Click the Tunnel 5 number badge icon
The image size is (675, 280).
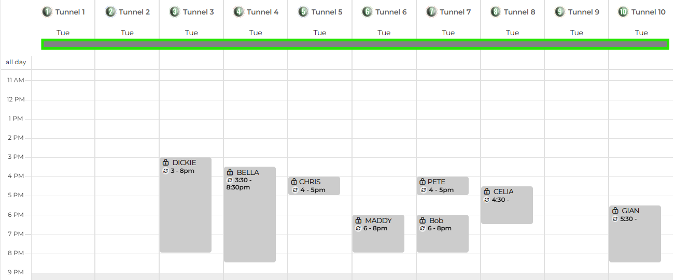(303, 12)
